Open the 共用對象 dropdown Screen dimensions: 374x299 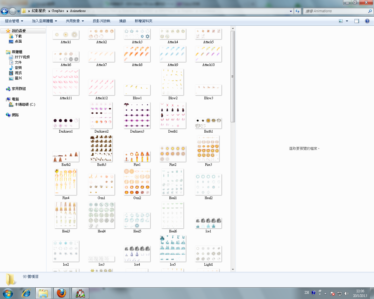(75, 21)
